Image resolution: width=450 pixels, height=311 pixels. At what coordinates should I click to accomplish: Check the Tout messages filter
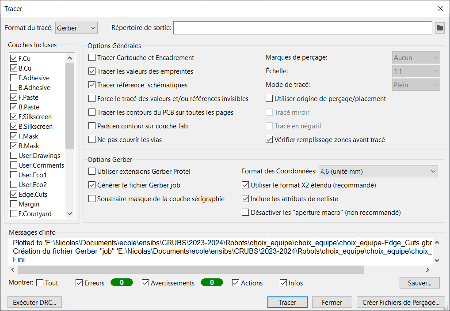[x=40, y=283]
